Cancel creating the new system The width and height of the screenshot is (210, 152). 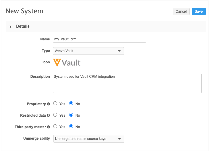pyautogui.click(x=181, y=11)
